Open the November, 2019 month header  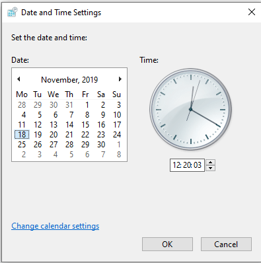[69, 80]
